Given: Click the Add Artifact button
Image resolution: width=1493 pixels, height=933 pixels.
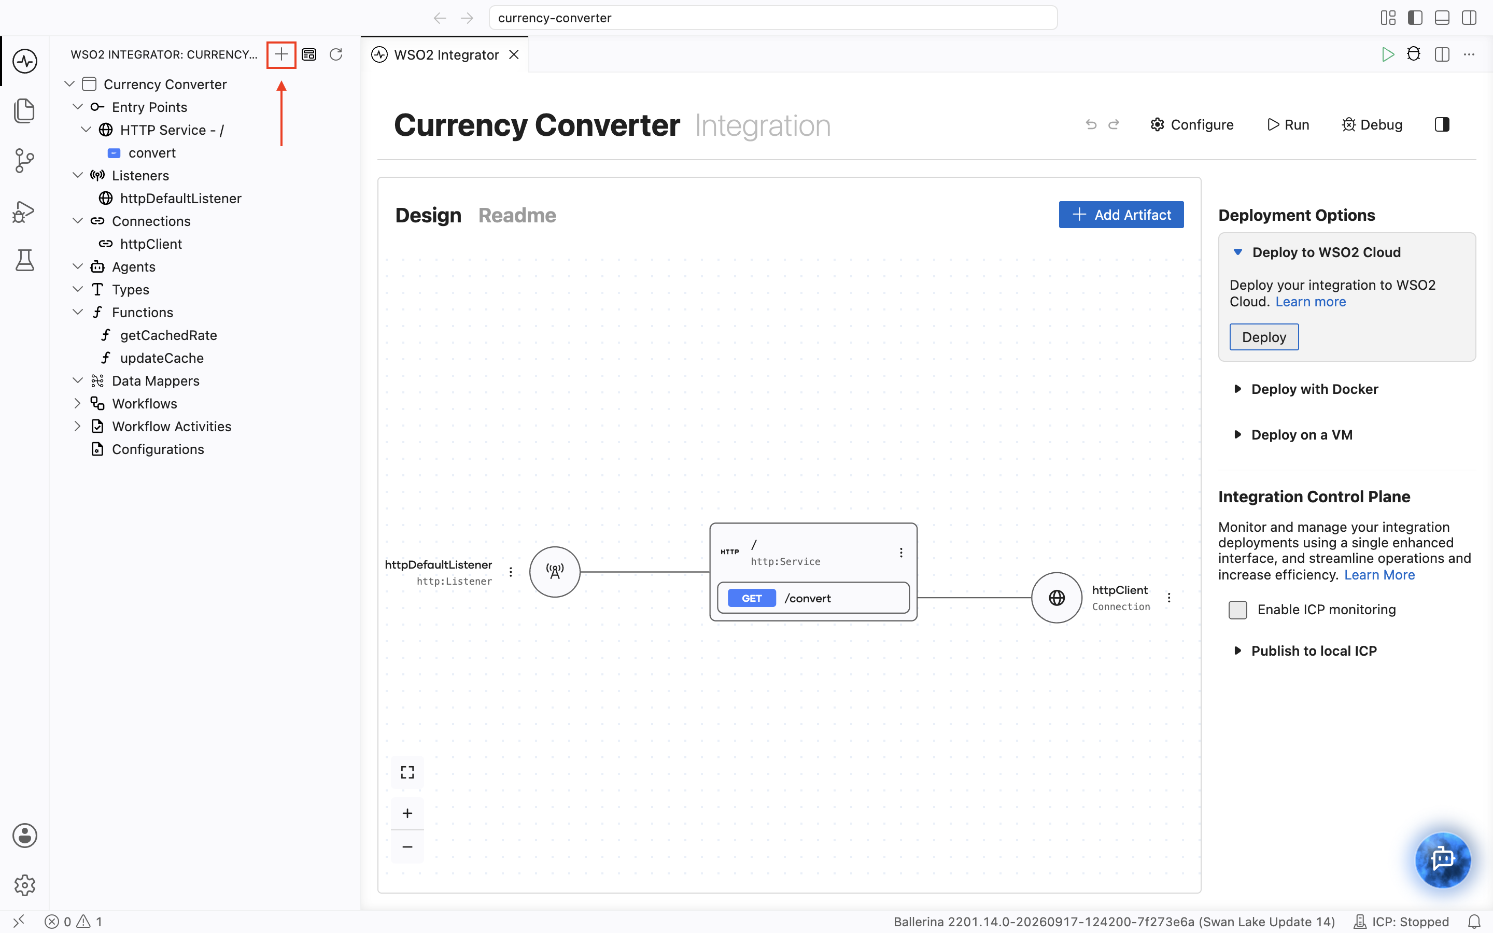Looking at the screenshot, I should pyautogui.click(x=1121, y=215).
